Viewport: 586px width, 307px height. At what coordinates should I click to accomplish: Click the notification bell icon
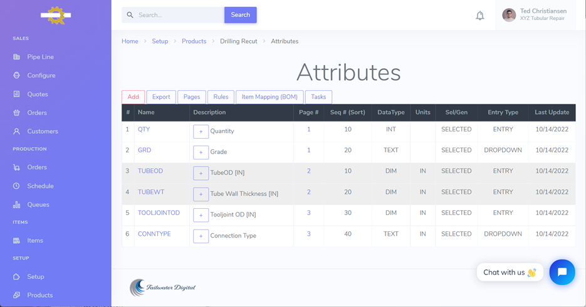point(479,16)
